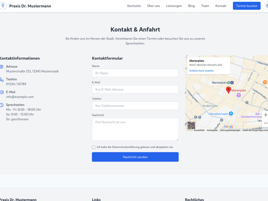Click the address location pin icon

tap(2, 67)
